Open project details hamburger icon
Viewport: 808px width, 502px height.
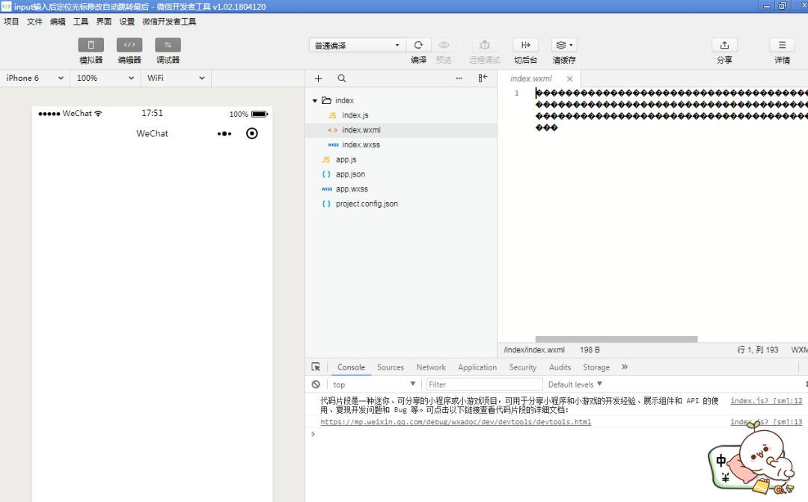783,45
